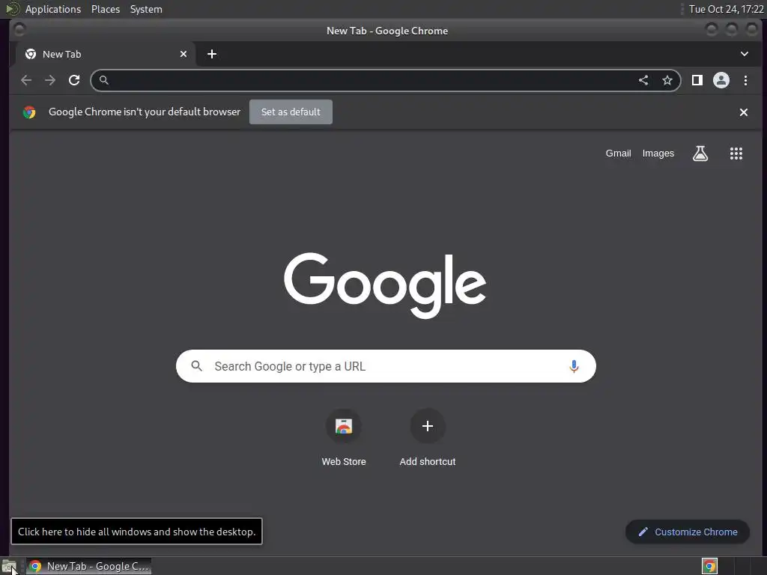
Task: Select New Tab - Google Chrome taskbar item
Action: (88, 566)
